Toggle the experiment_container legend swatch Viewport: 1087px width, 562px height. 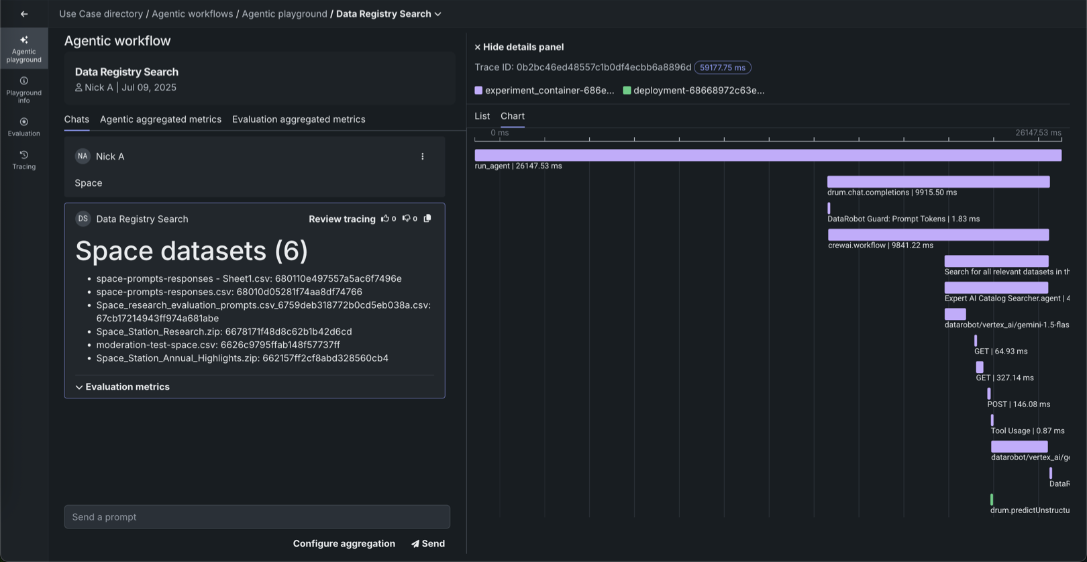click(x=478, y=91)
